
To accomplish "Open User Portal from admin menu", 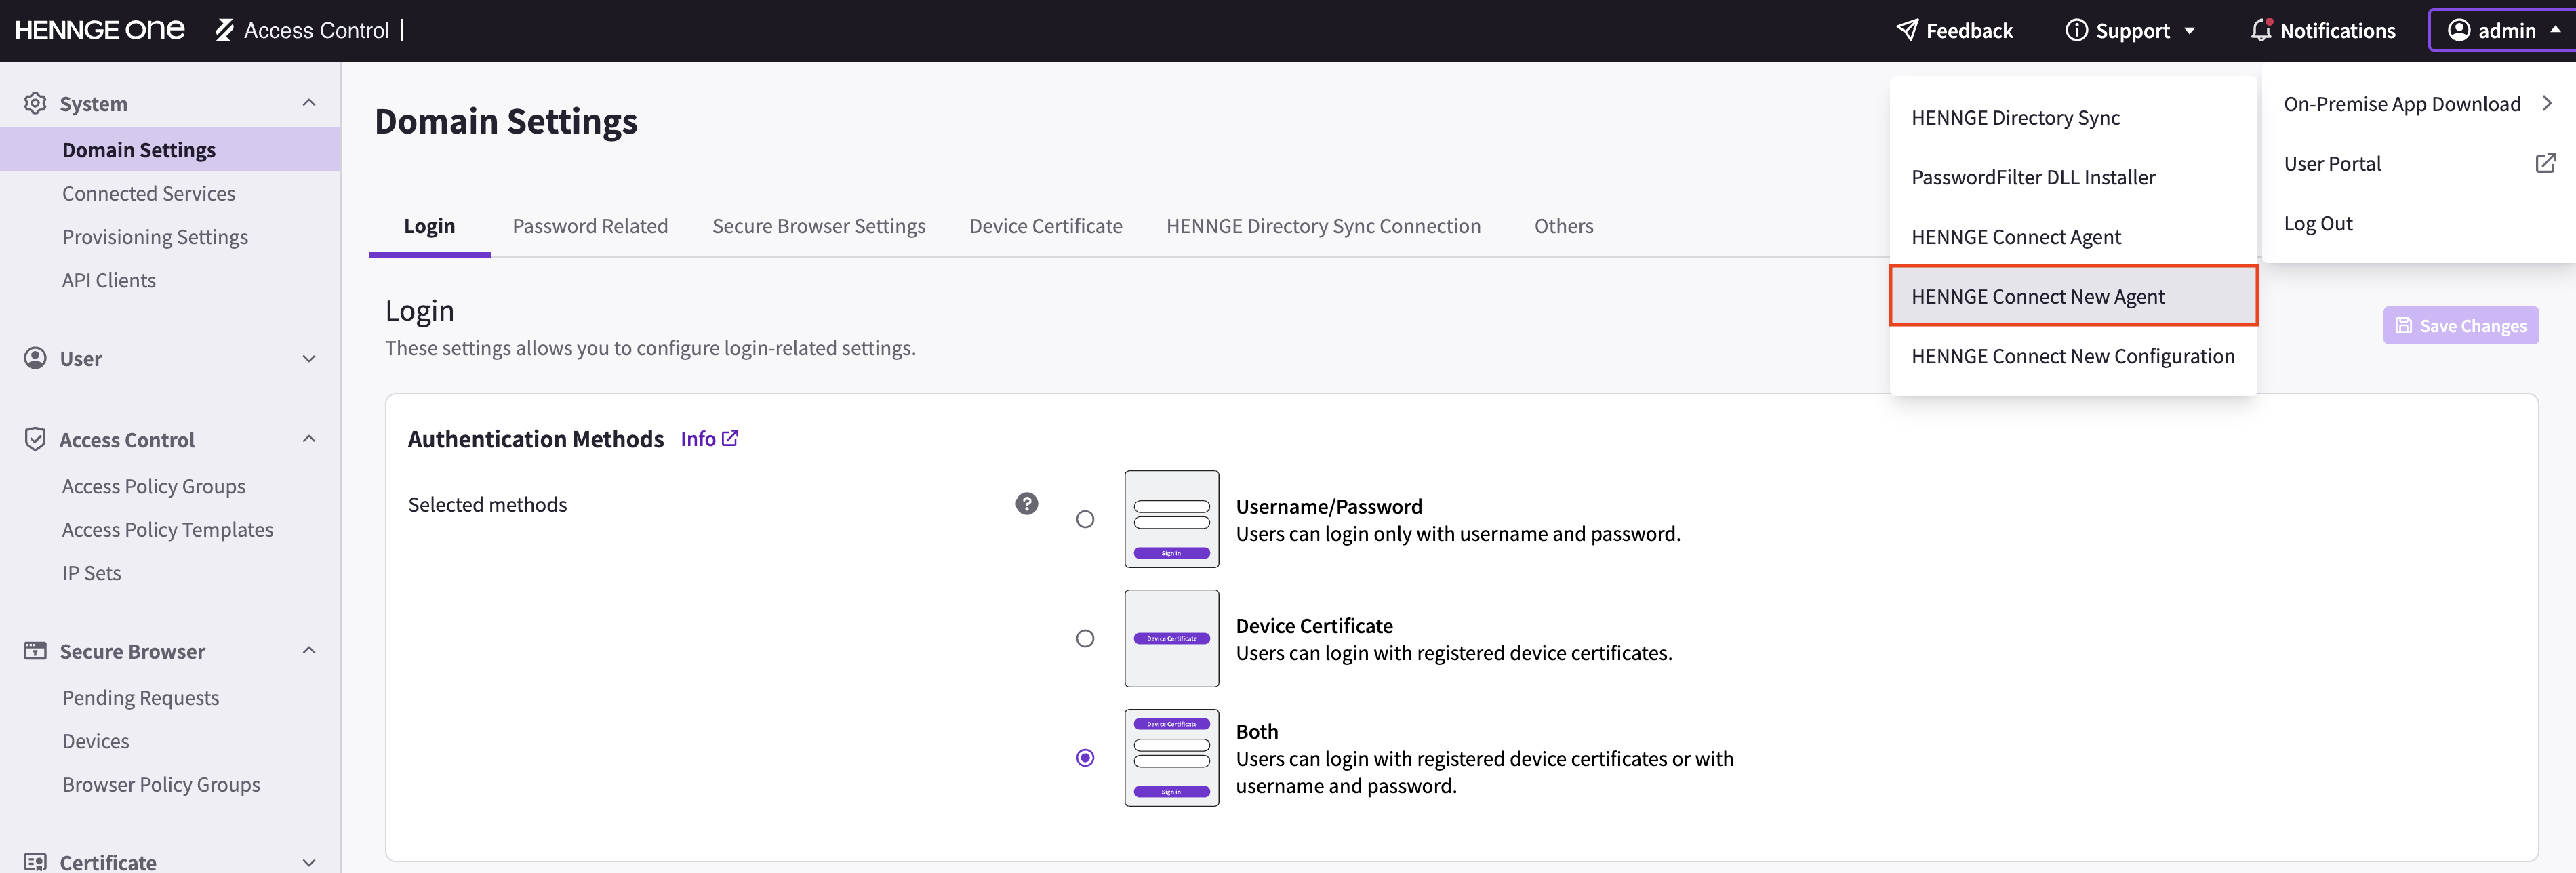I will (2418, 163).
